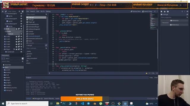Image resolution: width=190 pixels, height=106 pixels.
Task: Open Photoshop from the taskbar
Action: 64,103
